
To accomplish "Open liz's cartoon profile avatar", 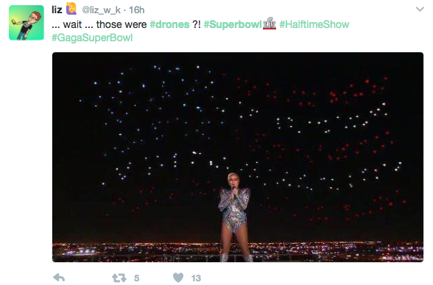I will (x=27, y=23).
